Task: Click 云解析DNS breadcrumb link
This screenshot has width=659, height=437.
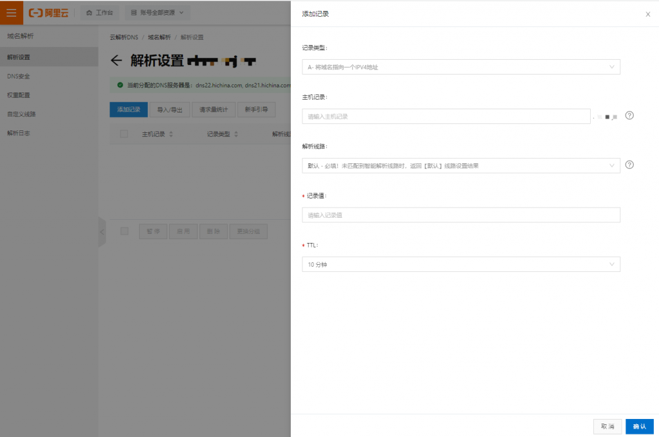Action: [124, 37]
